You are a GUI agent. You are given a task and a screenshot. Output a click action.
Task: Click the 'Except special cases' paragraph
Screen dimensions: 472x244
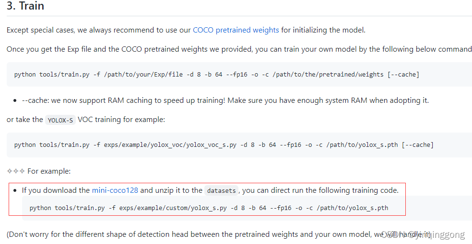pos(186,30)
